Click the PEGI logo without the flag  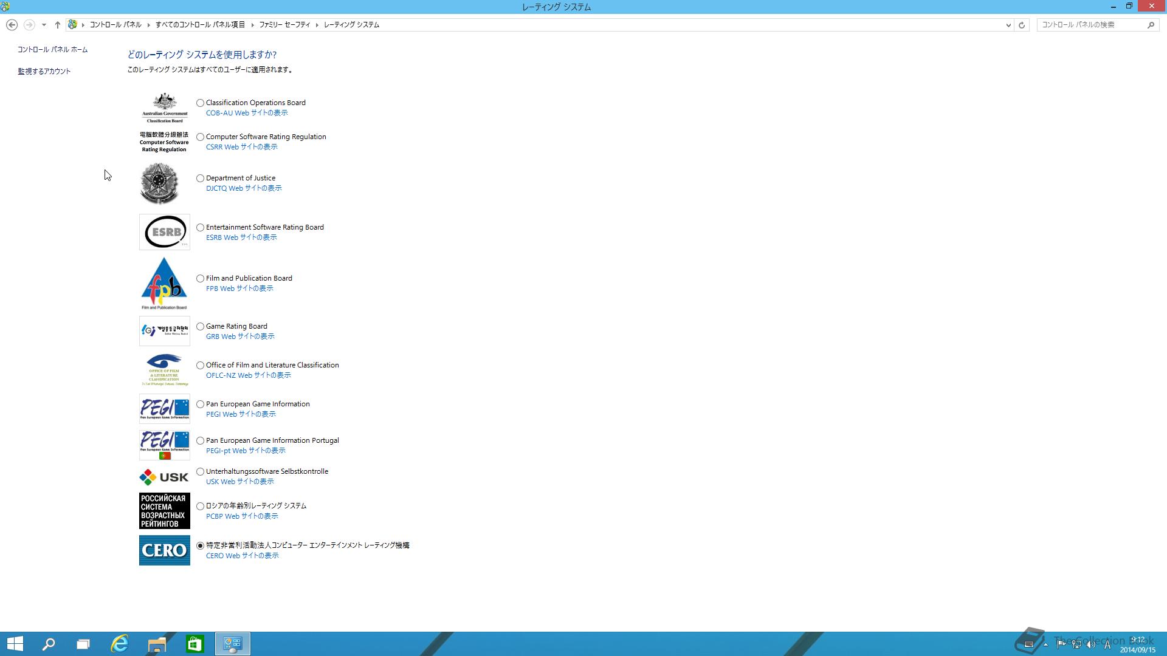click(164, 409)
